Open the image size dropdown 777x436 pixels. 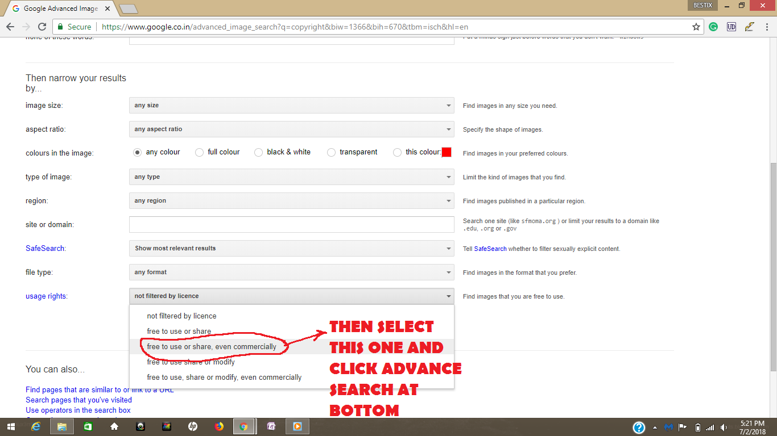[292, 106]
